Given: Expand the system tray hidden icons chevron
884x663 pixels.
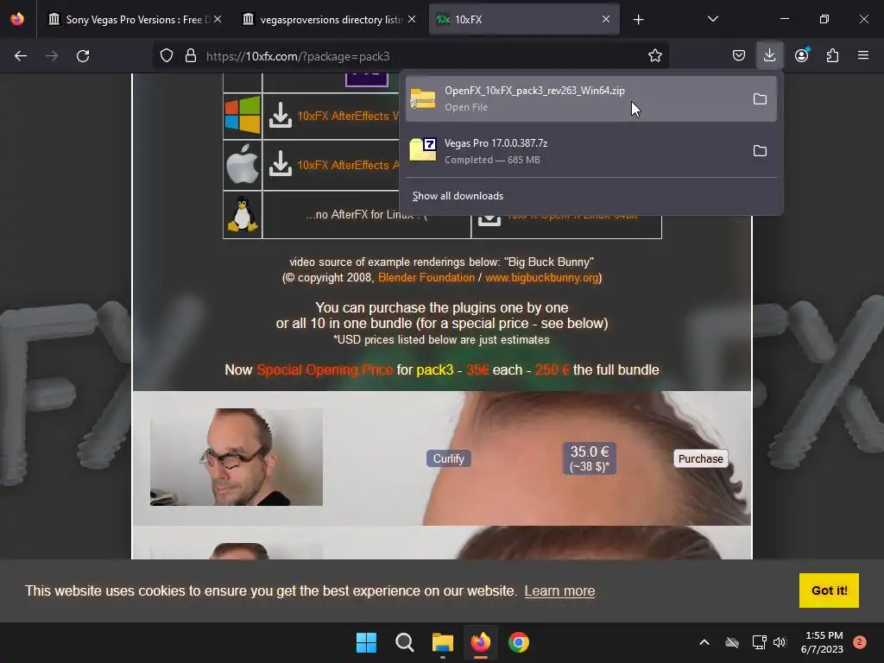Looking at the screenshot, I should [x=704, y=642].
